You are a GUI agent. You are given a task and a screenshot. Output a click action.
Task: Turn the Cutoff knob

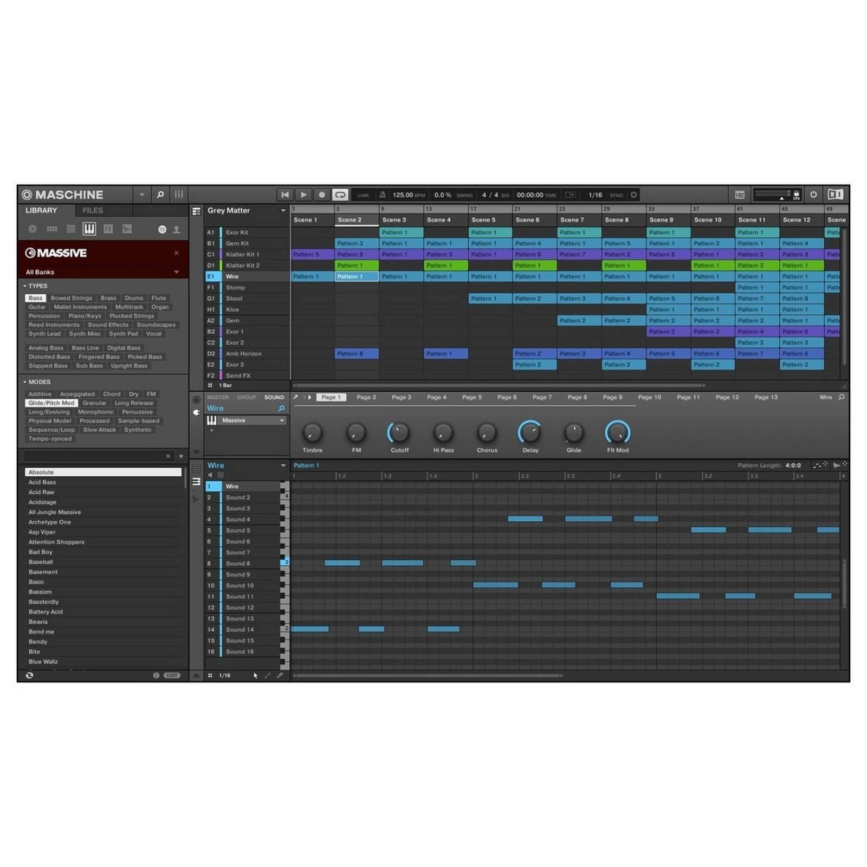coord(399,433)
